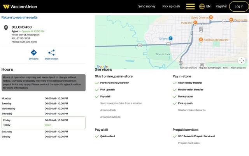Open the yellow hamburger menu

190,7
